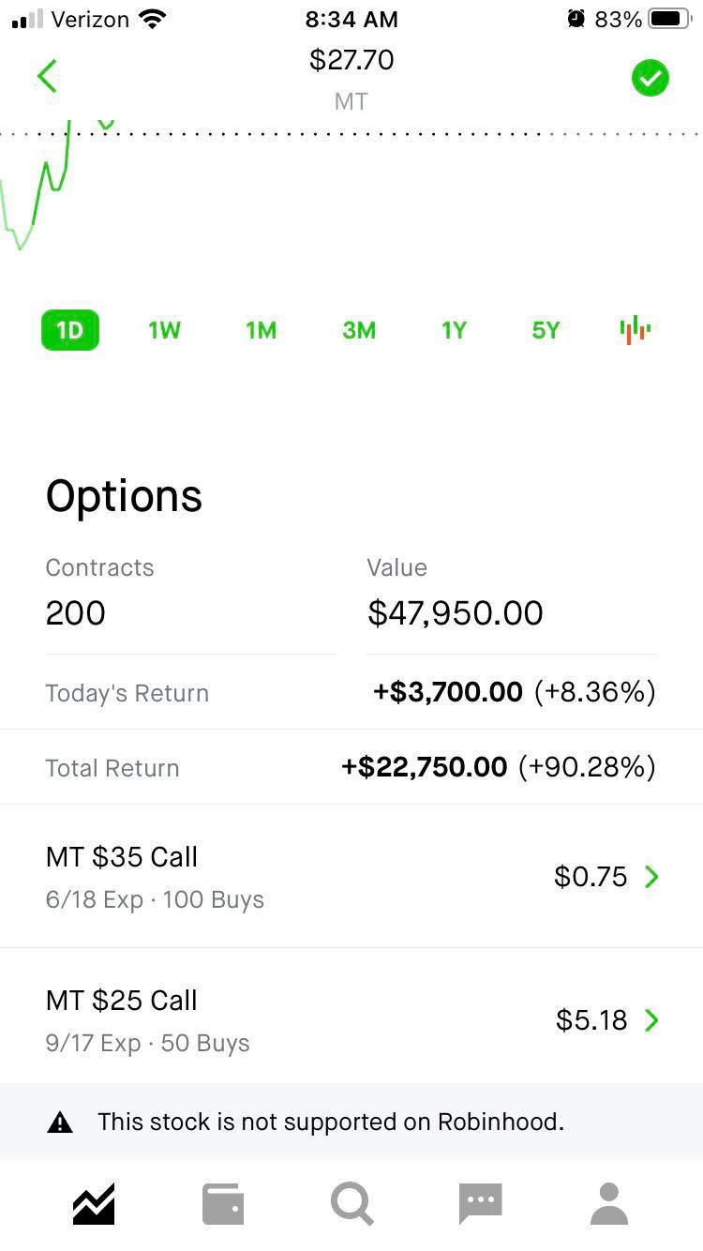The image size is (703, 1251).
Task: Expand MT $35 Call chevron
Action: [x=651, y=877]
